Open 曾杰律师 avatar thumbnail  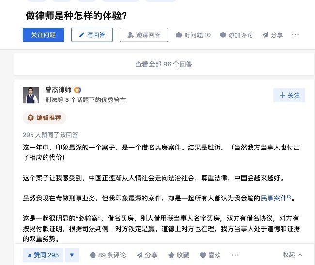[x=31, y=95]
